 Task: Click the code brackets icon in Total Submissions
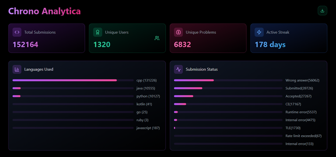[17, 32]
